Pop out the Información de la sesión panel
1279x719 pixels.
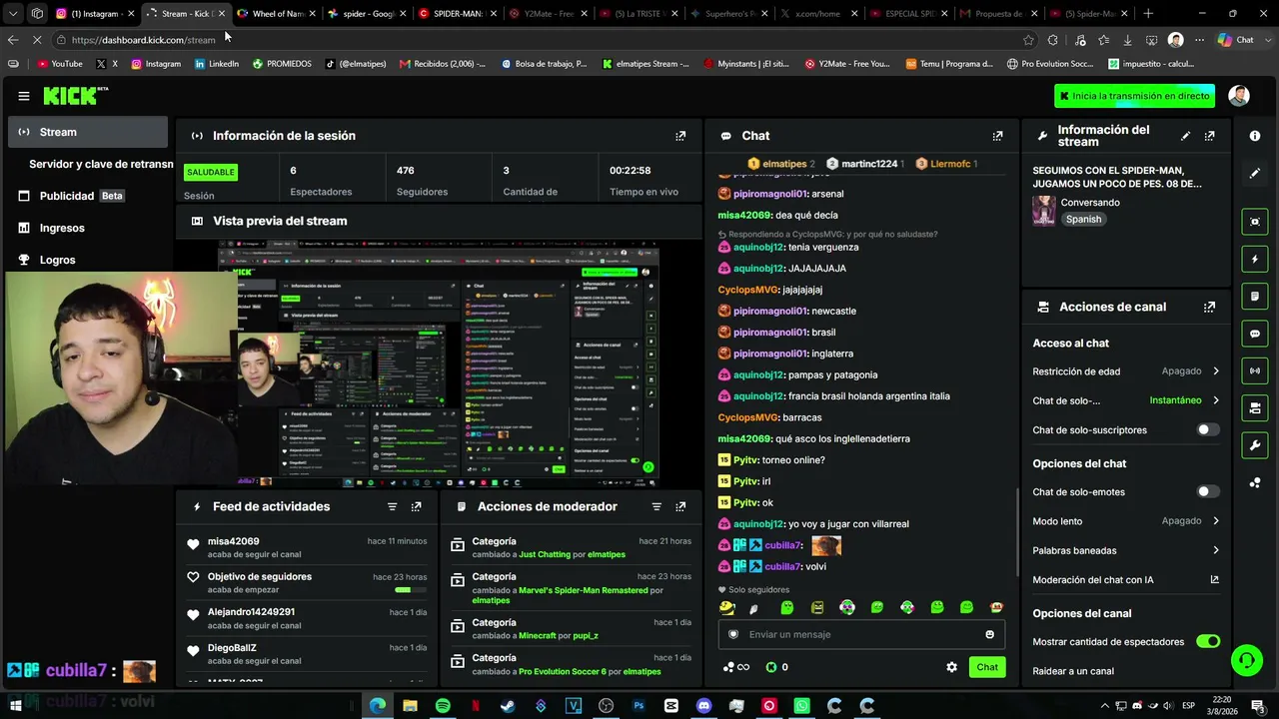tap(680, 136)
